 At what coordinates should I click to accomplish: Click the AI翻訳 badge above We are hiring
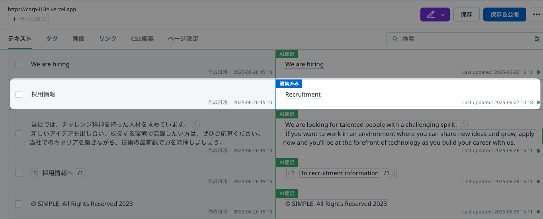pos(287,54)
